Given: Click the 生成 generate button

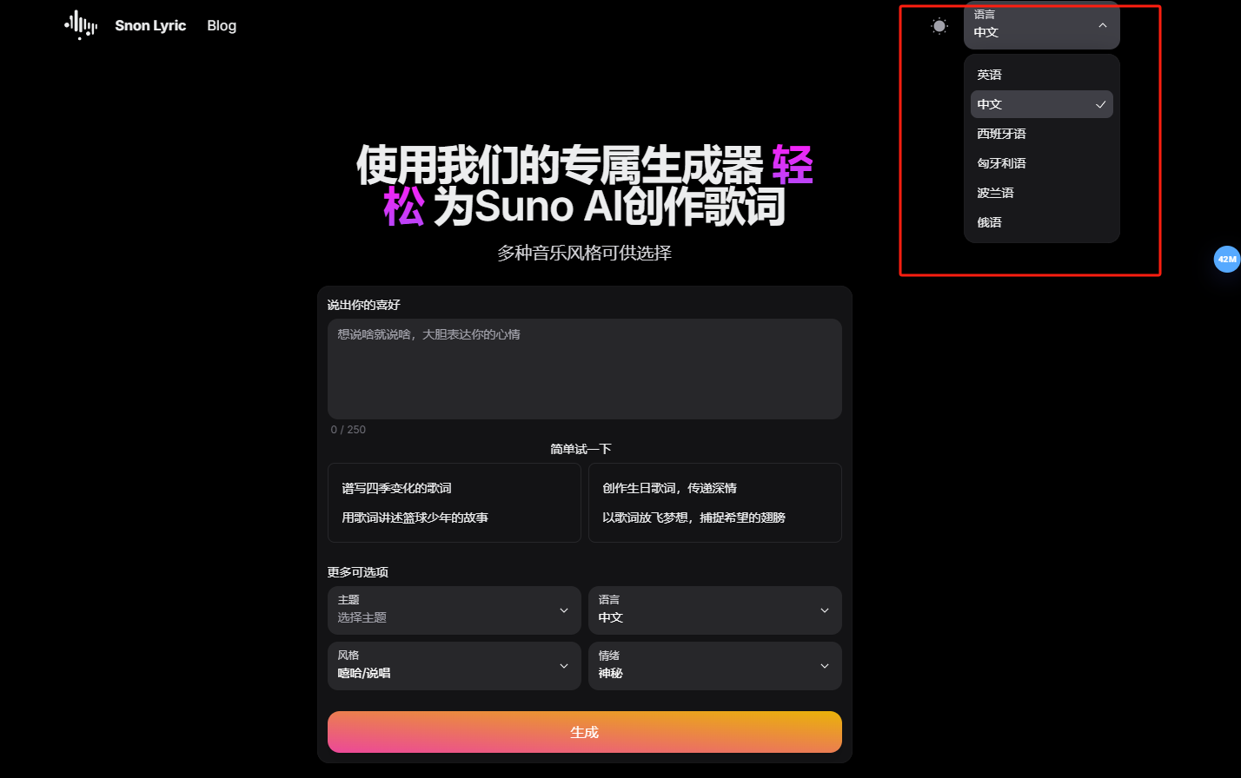Looking at the screenshot, I should (x=585, y=732).
